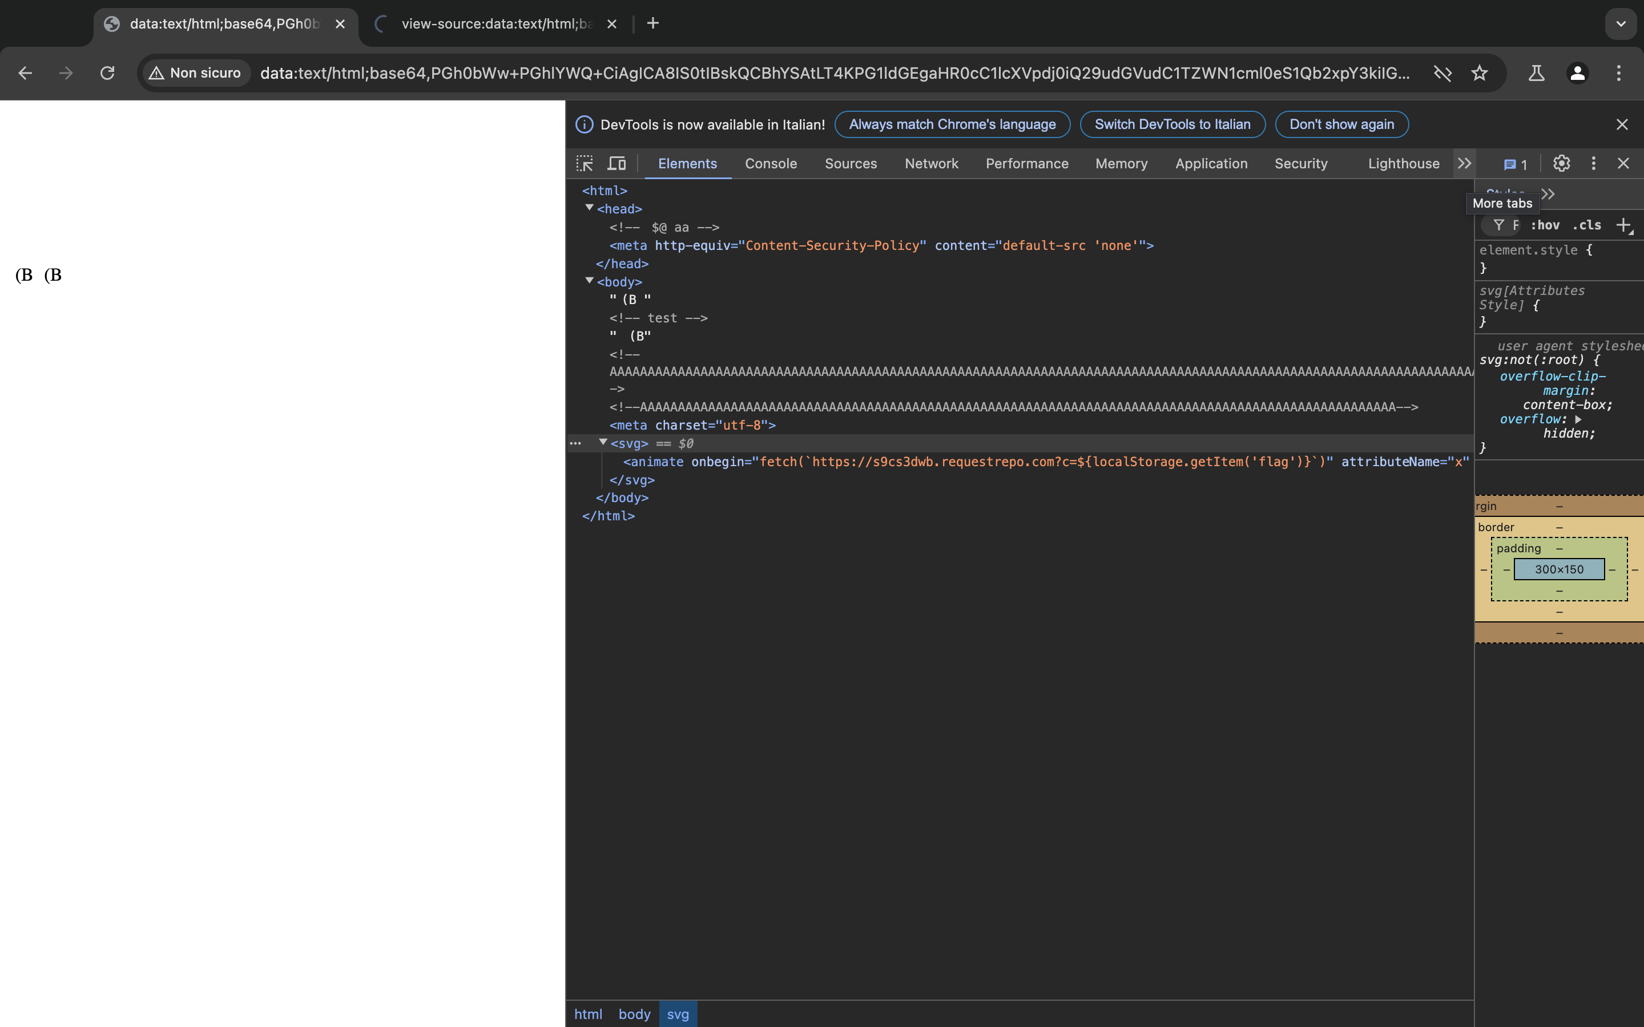Go back with the browser back arrow

(x=25, y=72)
